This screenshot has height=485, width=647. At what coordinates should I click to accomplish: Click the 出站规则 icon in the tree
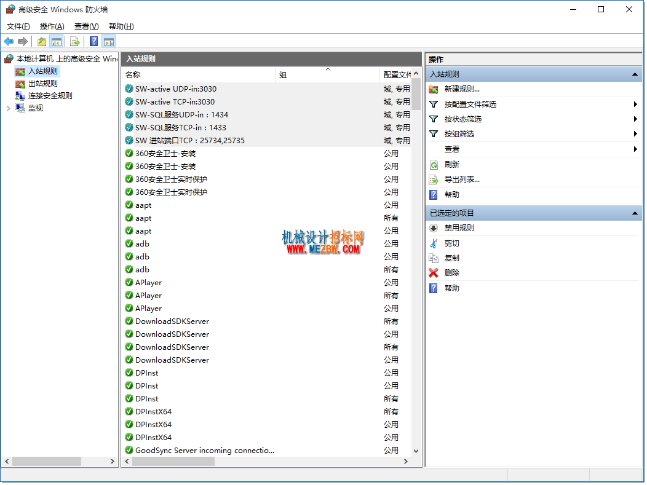[x=20, y=84]
